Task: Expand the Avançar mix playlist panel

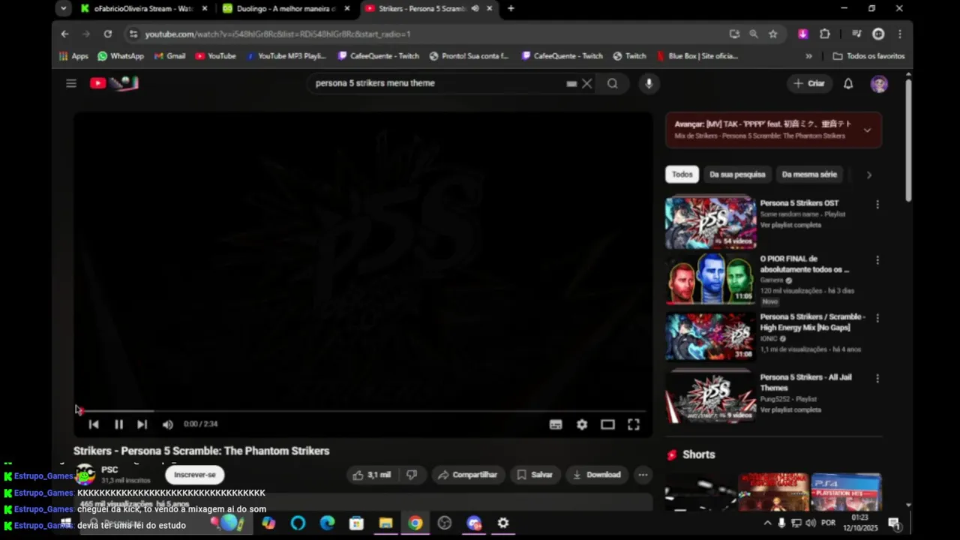Action: (867, 130)
